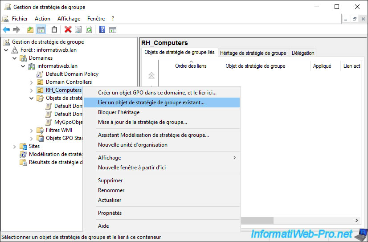Click the green Refresh toolbar icon
Image resolution: width=368 pixels, height=242 pixels.
tap(89, 29)
